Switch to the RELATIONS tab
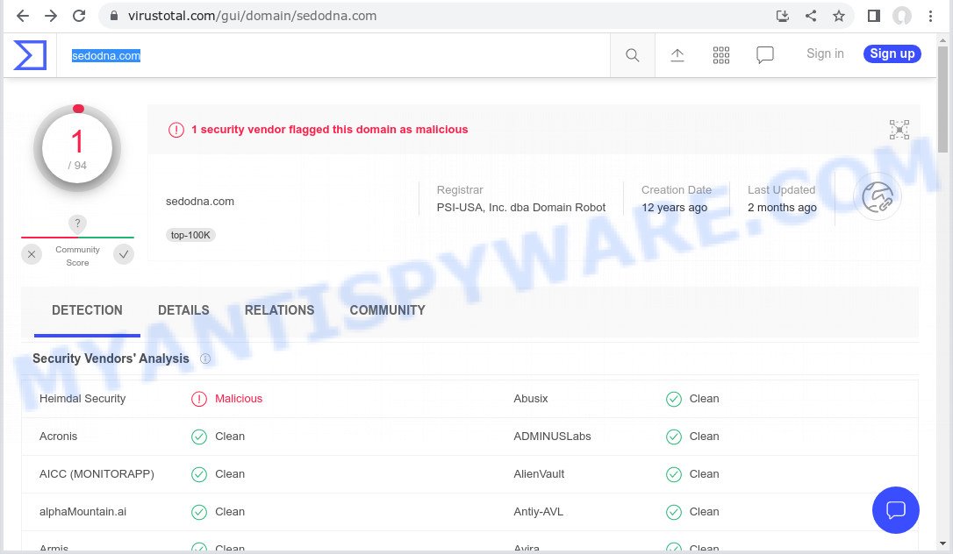Viewport: 953px width, 554px height. point(280,310)
